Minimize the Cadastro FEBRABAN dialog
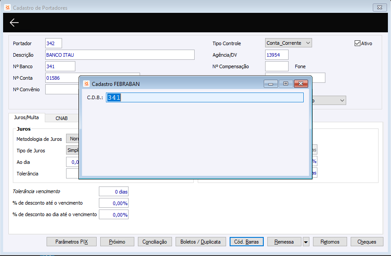Viewport: 391px width, 256px height. tap(270, 84)
